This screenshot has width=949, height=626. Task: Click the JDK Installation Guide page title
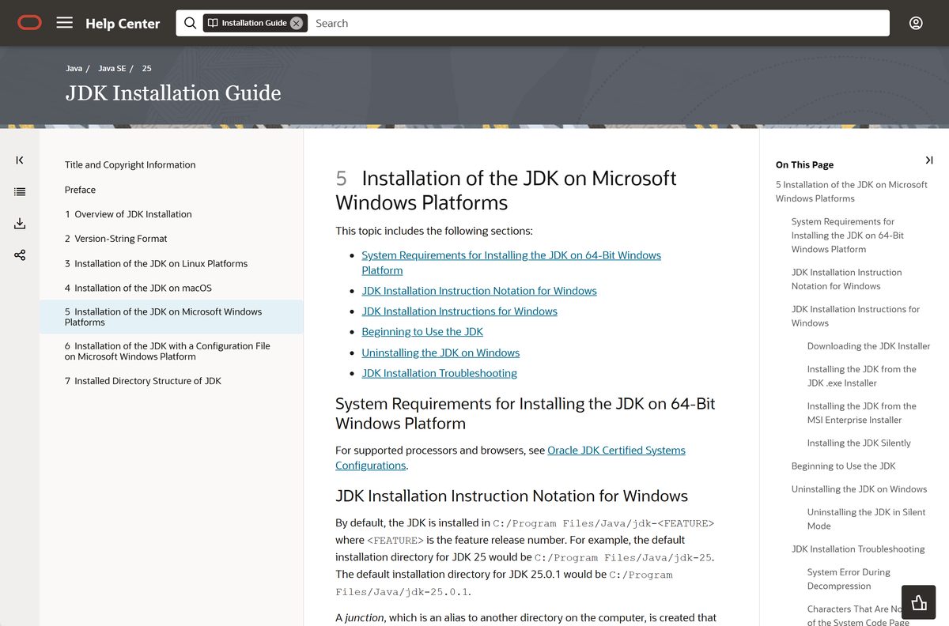(173, 93)
